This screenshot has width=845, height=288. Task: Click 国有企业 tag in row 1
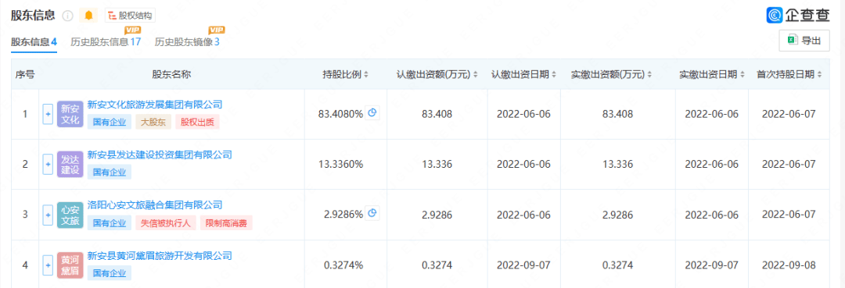coord(110,122)
